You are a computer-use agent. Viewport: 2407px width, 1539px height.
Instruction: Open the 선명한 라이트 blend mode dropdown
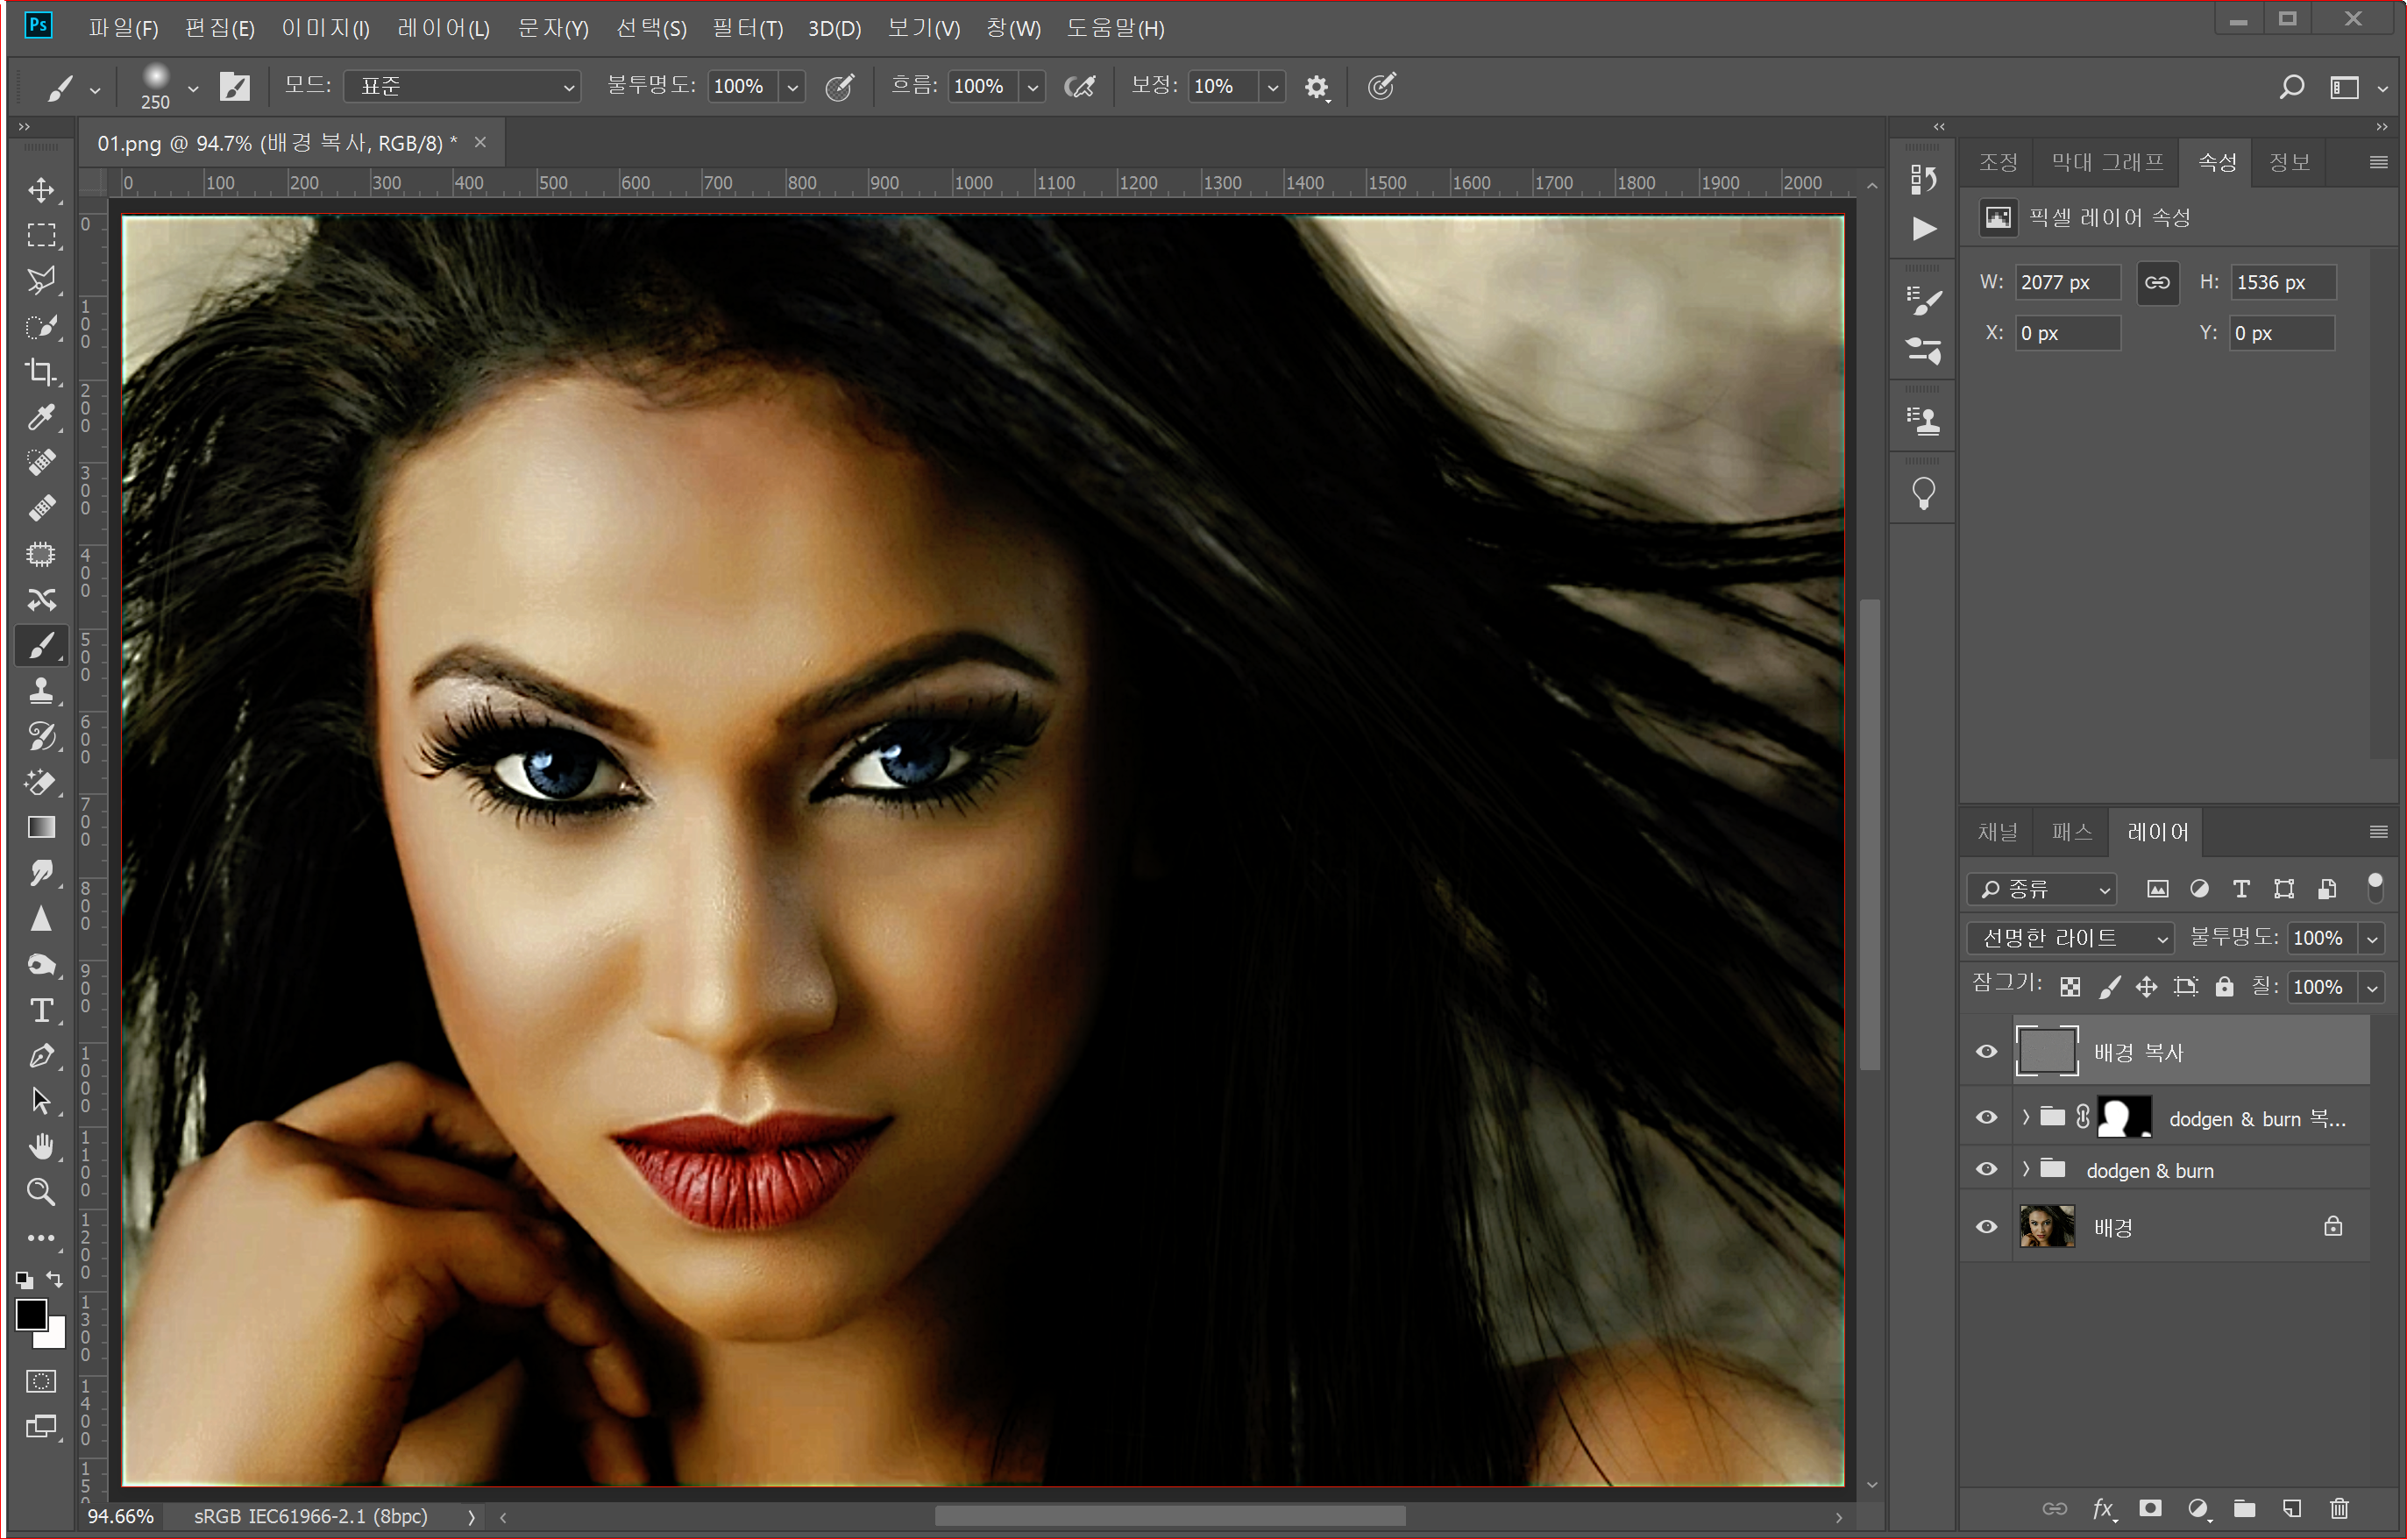(x=2070, y=938)
